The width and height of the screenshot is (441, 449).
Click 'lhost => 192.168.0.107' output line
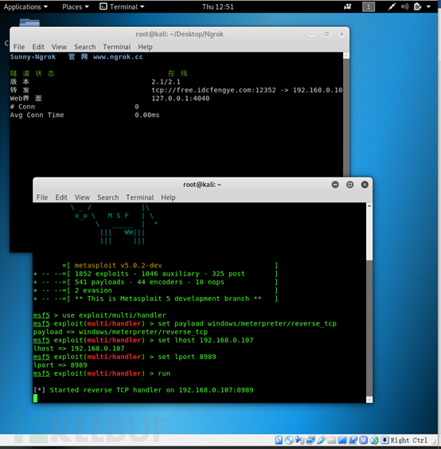pos(79,349)
